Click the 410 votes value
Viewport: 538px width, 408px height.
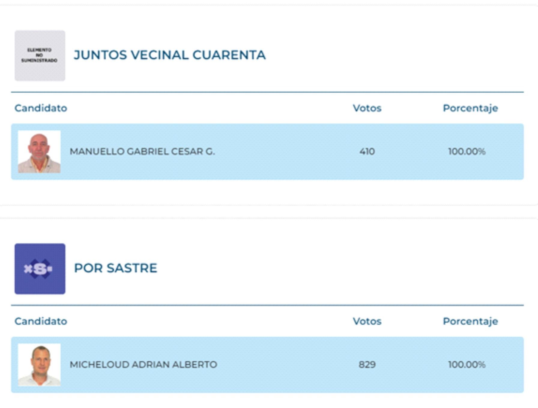(x=367, y=152)
